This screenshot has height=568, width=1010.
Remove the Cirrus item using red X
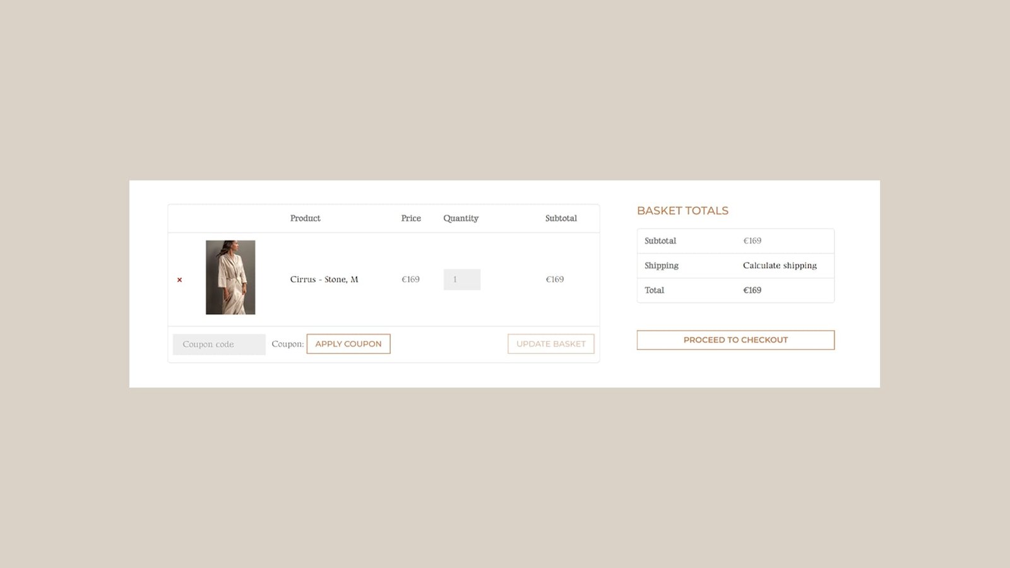(179, 280)
